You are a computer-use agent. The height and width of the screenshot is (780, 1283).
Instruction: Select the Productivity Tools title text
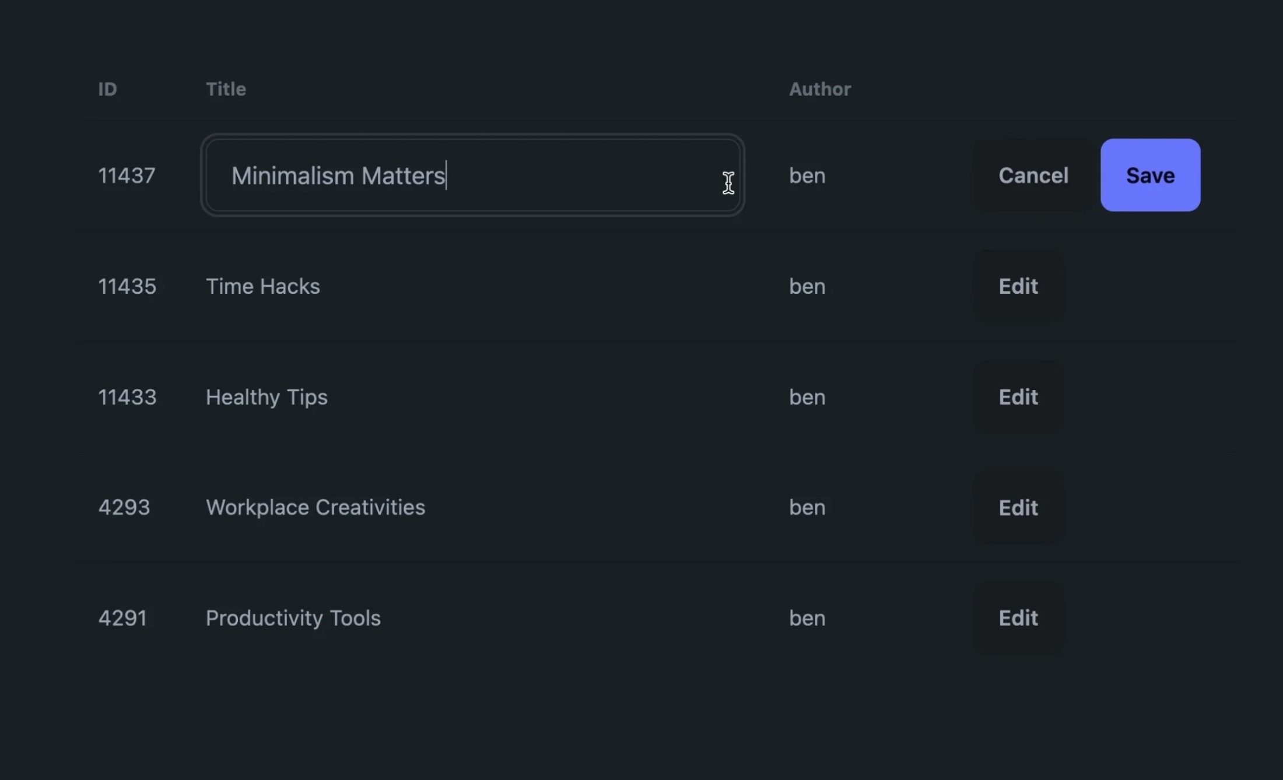click(x=293, y=618)
